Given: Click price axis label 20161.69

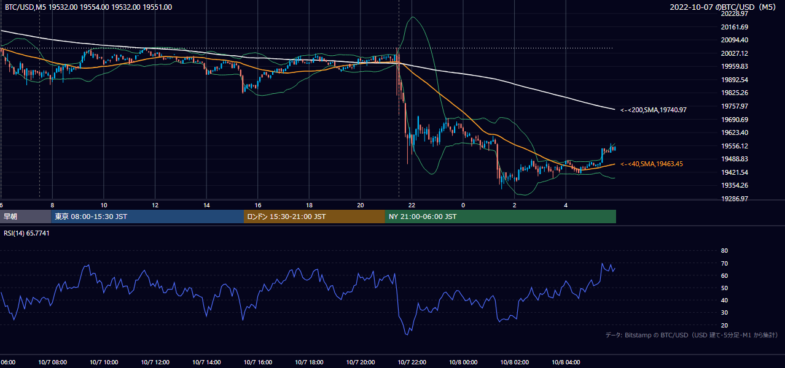Looking at the screenshot, I should 734,26.
